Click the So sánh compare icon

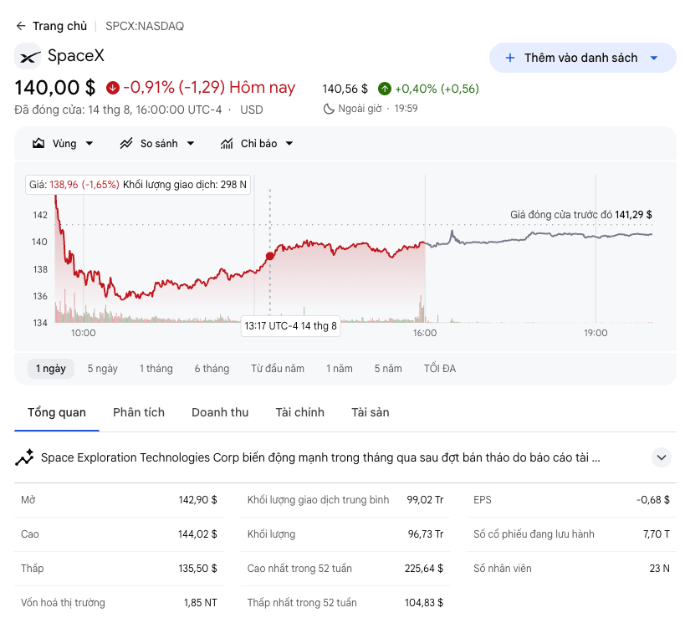coord(126,143)
